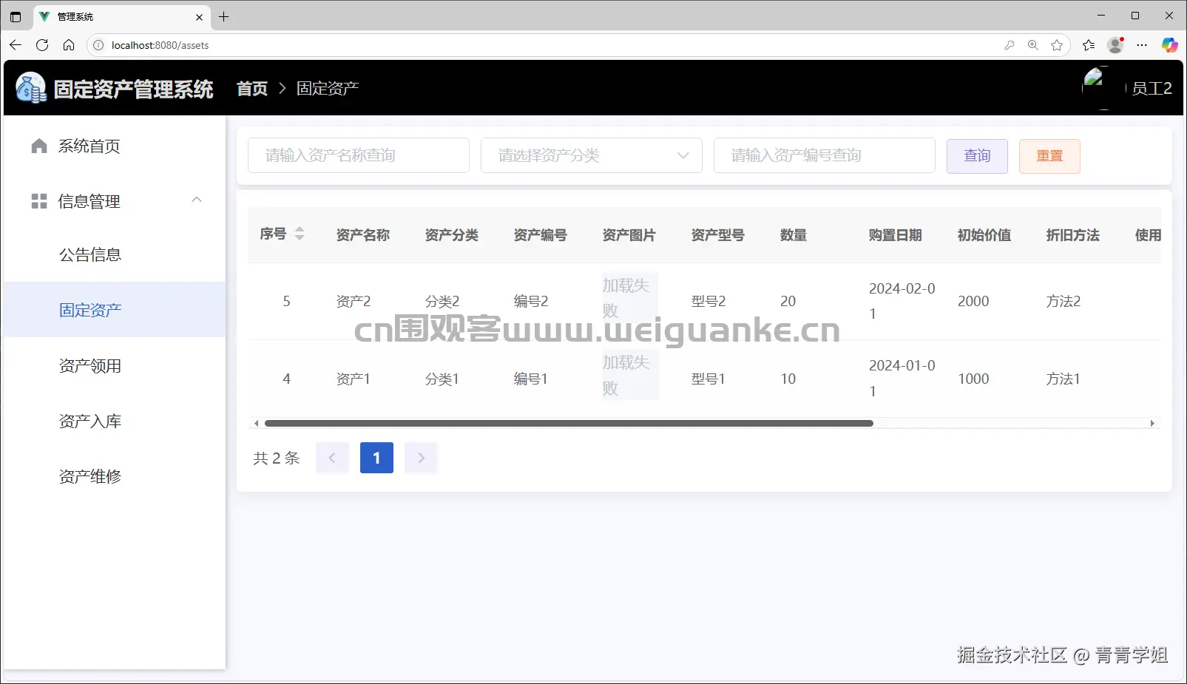Click the browser refresh icon
Image resolution: width=1187 pixels, height=684 pixels.
(x=42, y=44)
